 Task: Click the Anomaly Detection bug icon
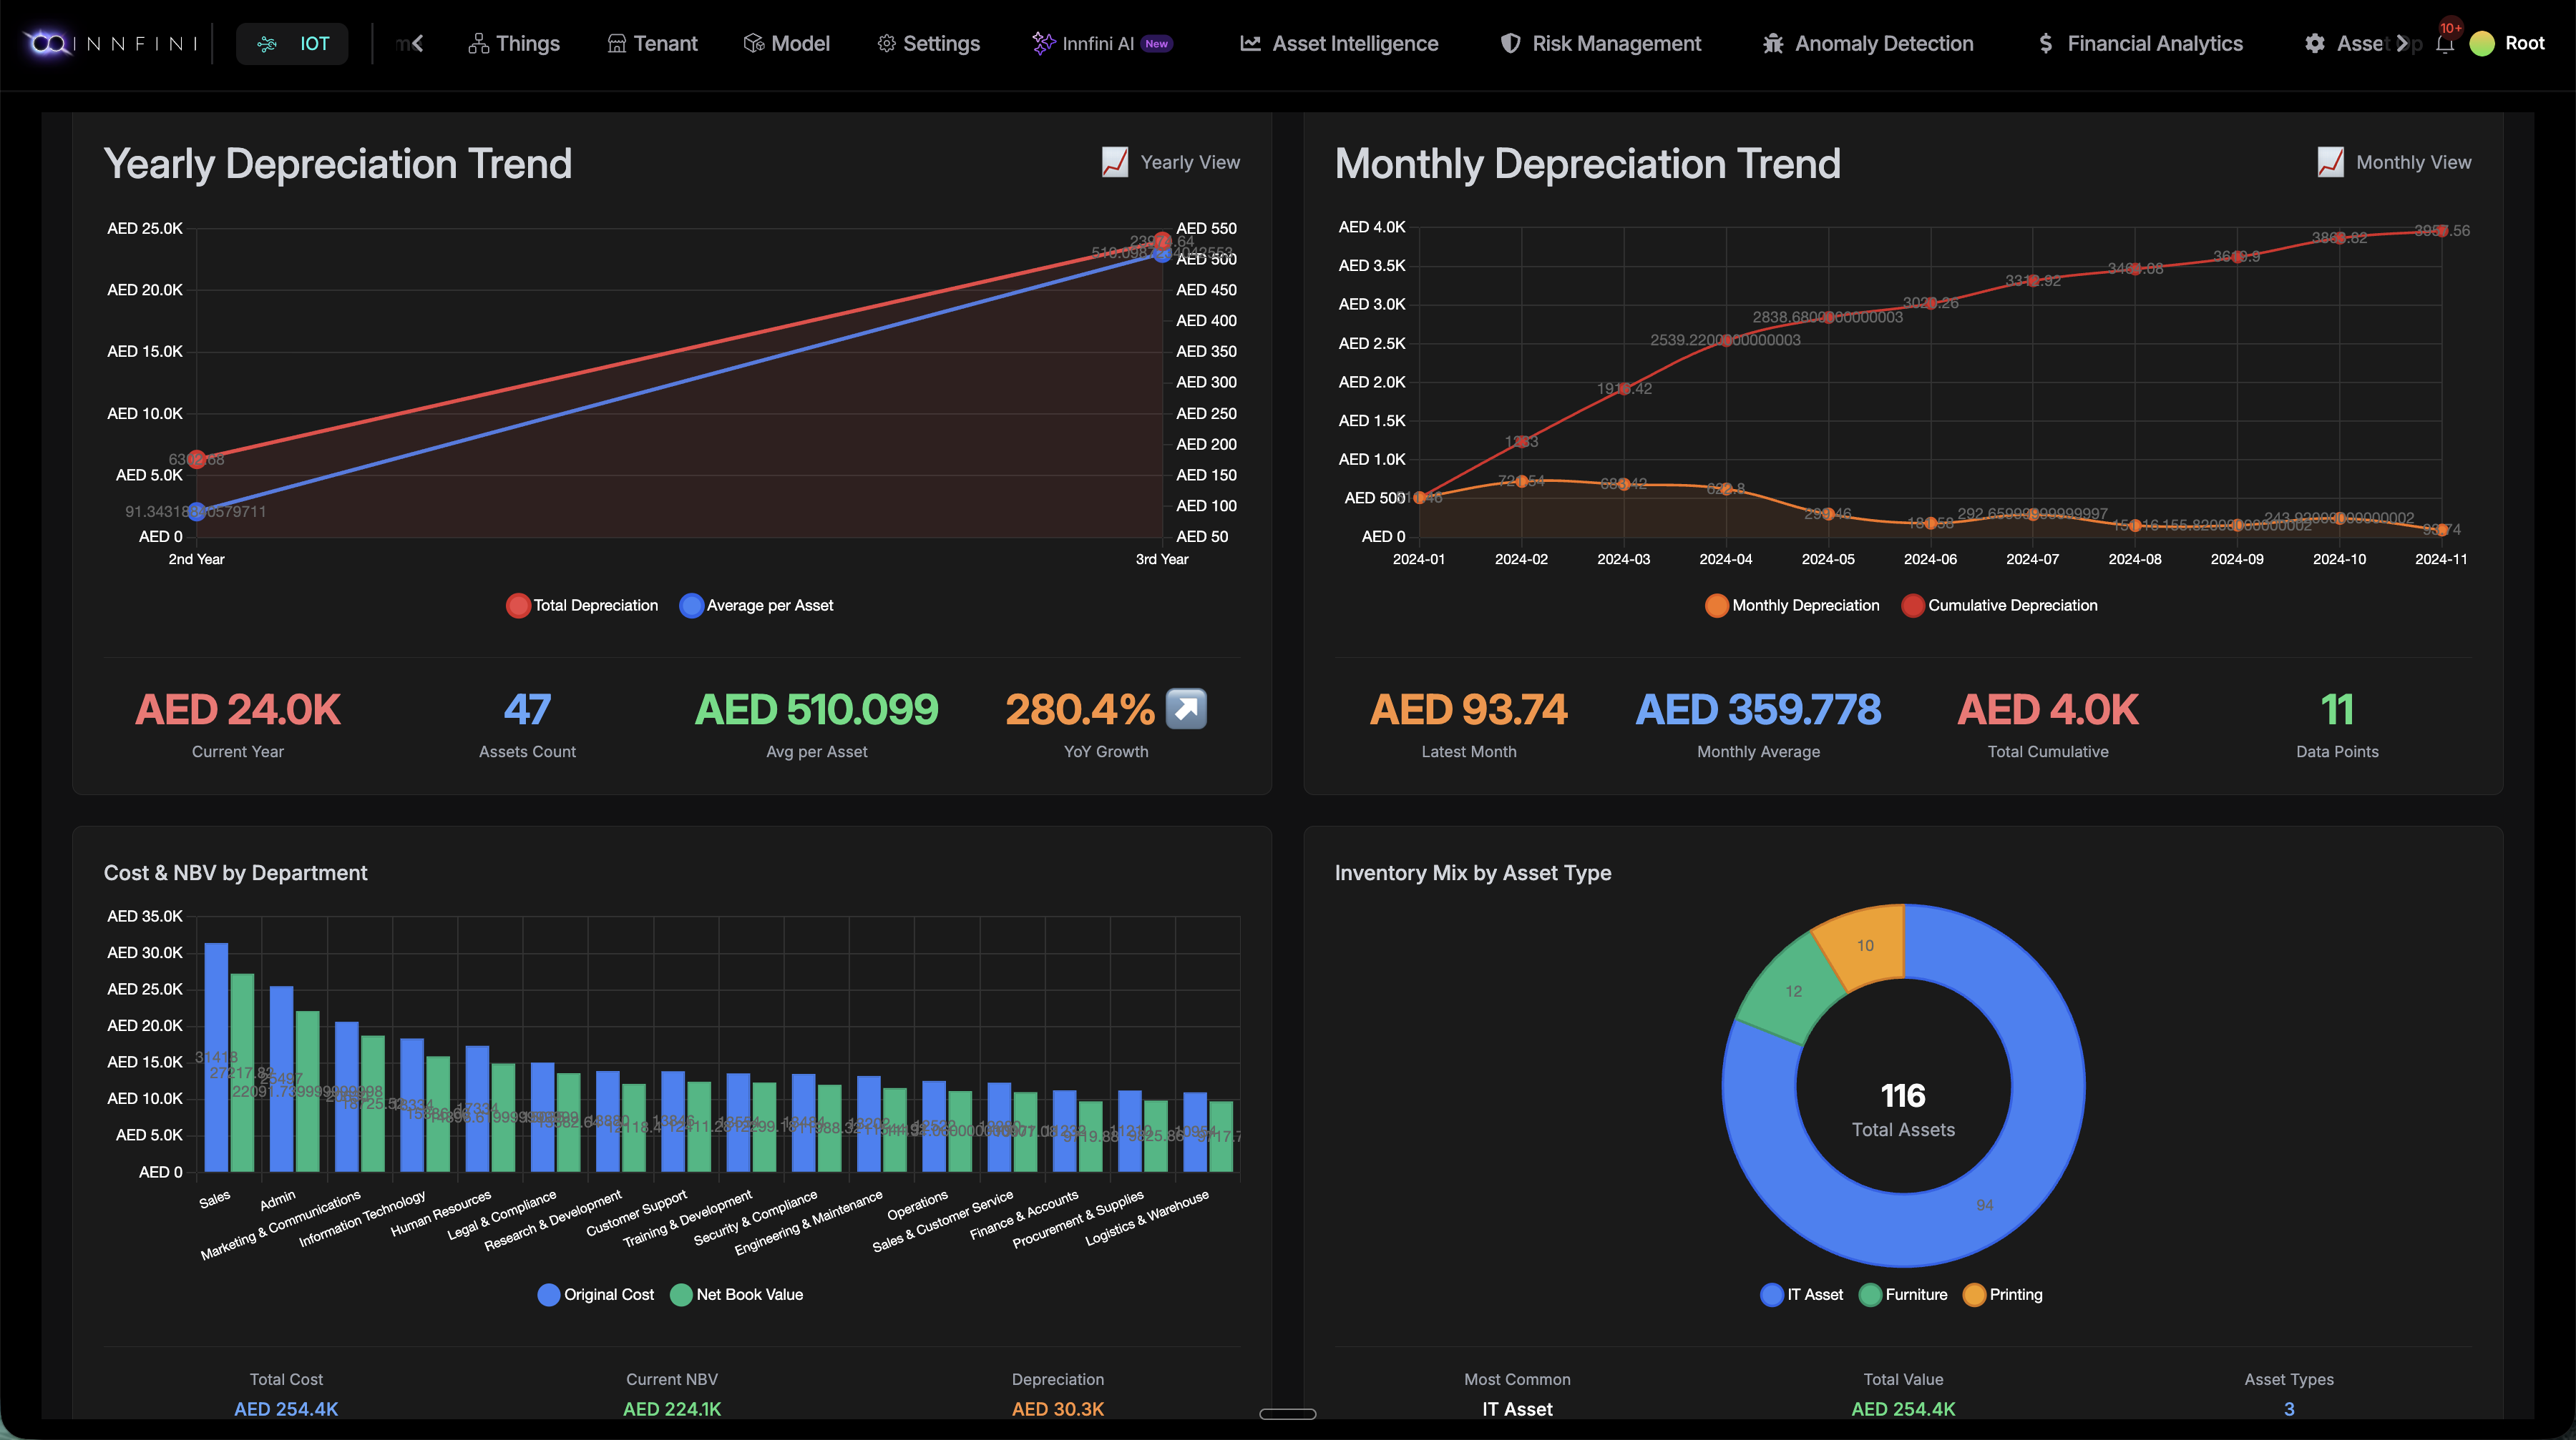click(1773, 43)
